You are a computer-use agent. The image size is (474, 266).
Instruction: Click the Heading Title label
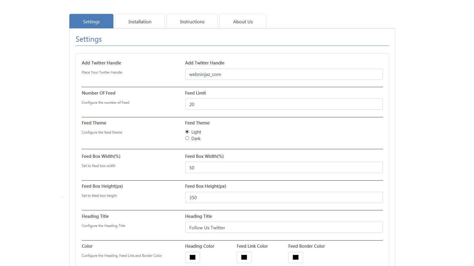[x=95, y=216]
